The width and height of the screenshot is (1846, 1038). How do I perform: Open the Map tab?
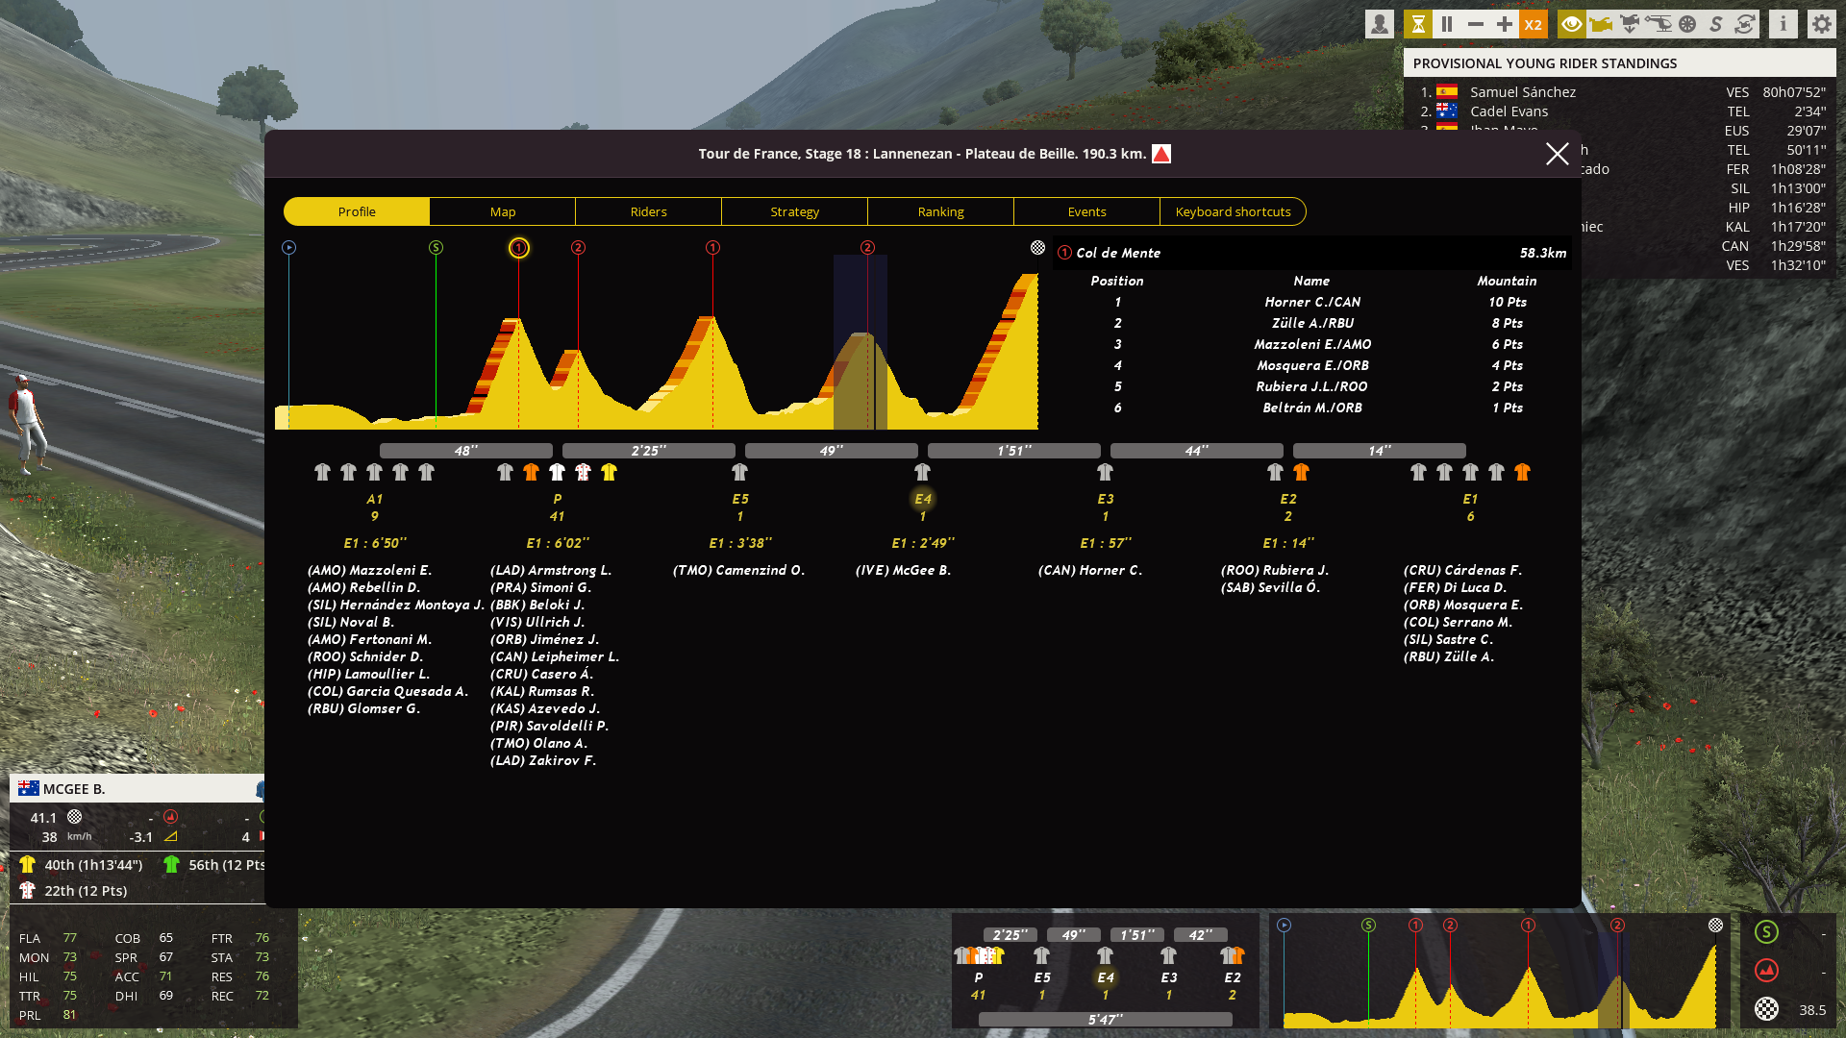pyautogui.click(x=503, y=211)
